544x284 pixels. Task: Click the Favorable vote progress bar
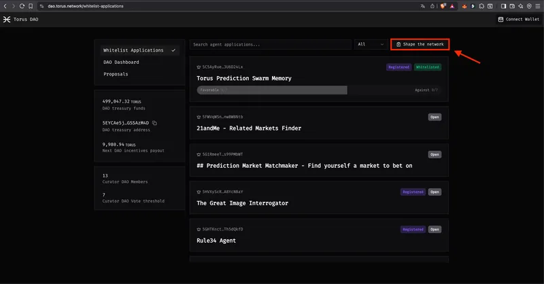272,90
